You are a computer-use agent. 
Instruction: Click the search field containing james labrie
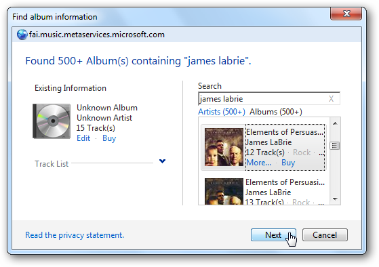click(269, 98)
